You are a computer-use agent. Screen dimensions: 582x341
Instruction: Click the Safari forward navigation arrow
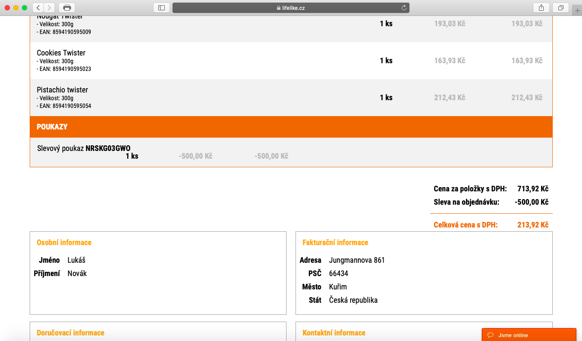49,8
